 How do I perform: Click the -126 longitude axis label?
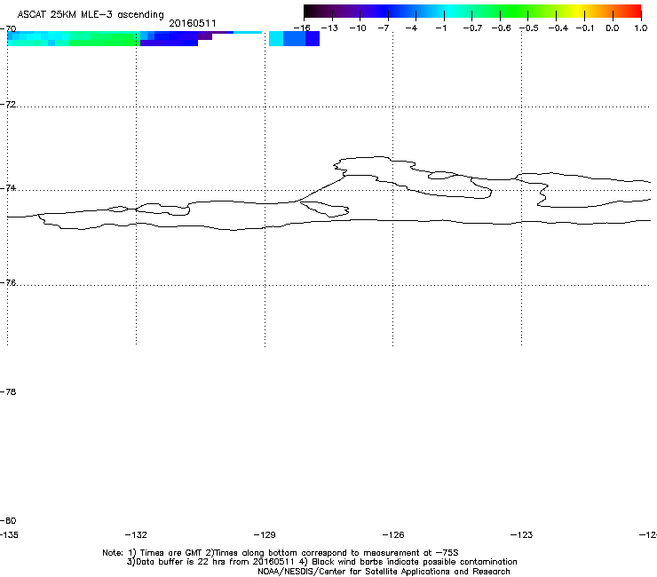coord(393,534)
